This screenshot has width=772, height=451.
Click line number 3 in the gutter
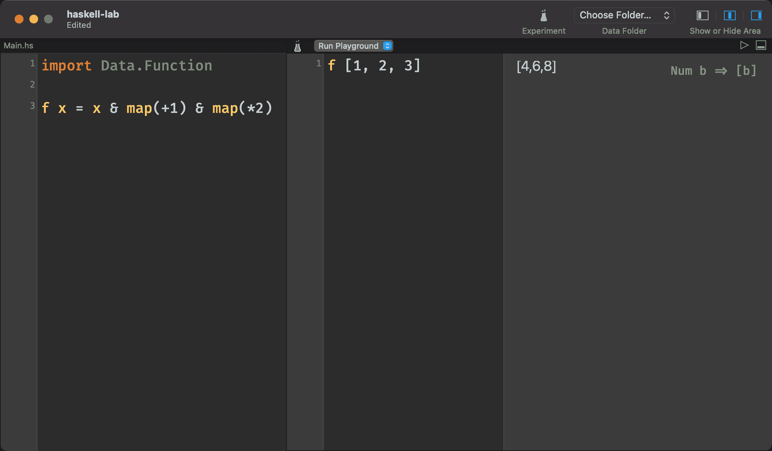(32, 106)
